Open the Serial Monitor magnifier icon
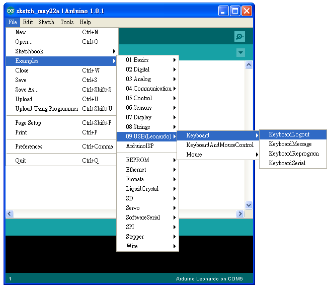The image size is (329, 291). coord(239,37)
